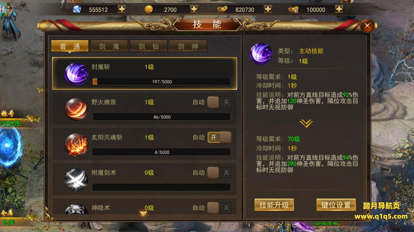The height and width of the screenshot is (232, 414).
Task: Click the 技能升级 button
Action: click(x=274, y=205)
